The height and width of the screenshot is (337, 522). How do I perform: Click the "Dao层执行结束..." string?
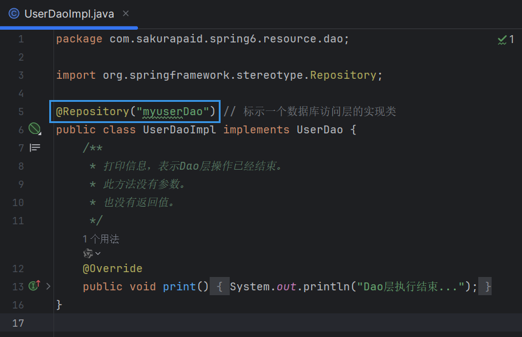point(410,286)
